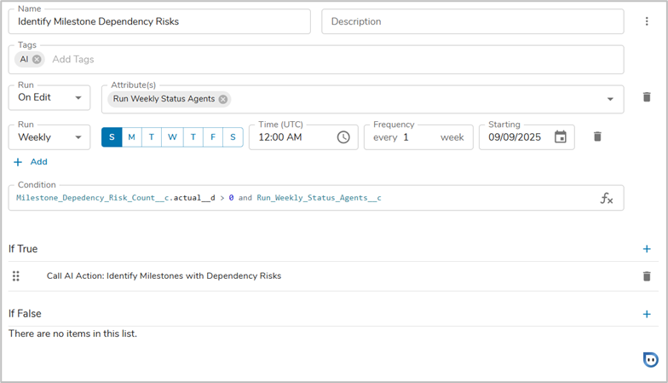Toggle Friday in the weekday selector
This screenshot has height=383, width=668.
tap(213, 137)
